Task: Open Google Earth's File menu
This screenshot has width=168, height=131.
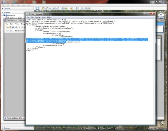Action: click(3, 5)
